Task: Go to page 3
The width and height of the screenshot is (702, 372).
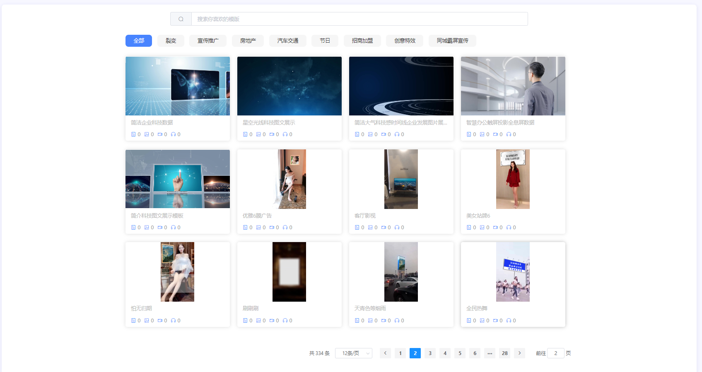Action: point(430,353)
